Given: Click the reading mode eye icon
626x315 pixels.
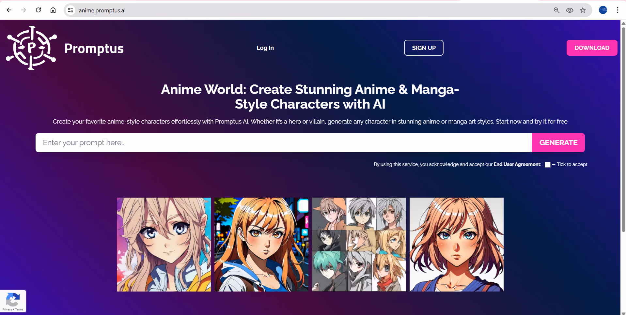Looking at the screenshot, I should [x=570, y=10].
